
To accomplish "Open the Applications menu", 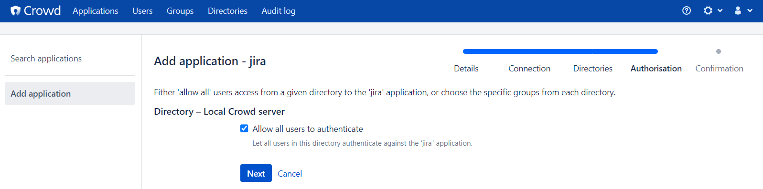I will pos(95,10).
